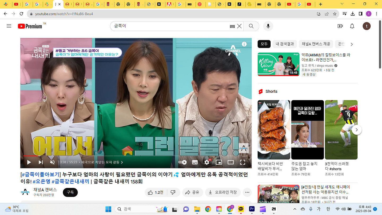Image resolution: width=382 pixels, height=215 pixels.
Task: Select the '채널A 캔버스 제공' chip
Action: click(x=316, y=44)
